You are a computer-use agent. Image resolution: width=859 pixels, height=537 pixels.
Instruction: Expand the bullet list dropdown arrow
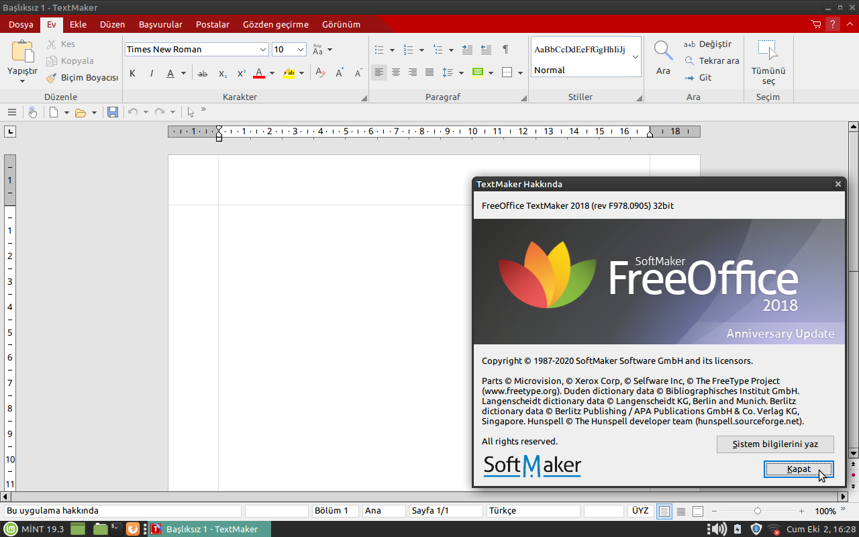point(392,50)
